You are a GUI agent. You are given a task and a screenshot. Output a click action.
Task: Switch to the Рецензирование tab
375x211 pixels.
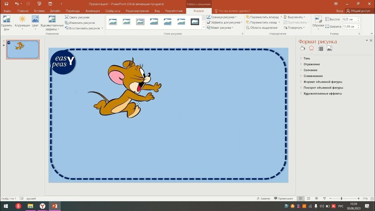pos(137,11)
